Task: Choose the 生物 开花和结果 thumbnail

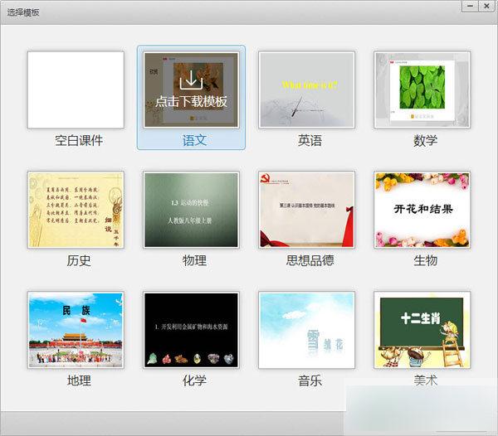Action: (422, 210)
